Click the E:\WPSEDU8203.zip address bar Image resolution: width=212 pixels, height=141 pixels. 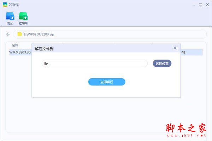pos(110,34)
